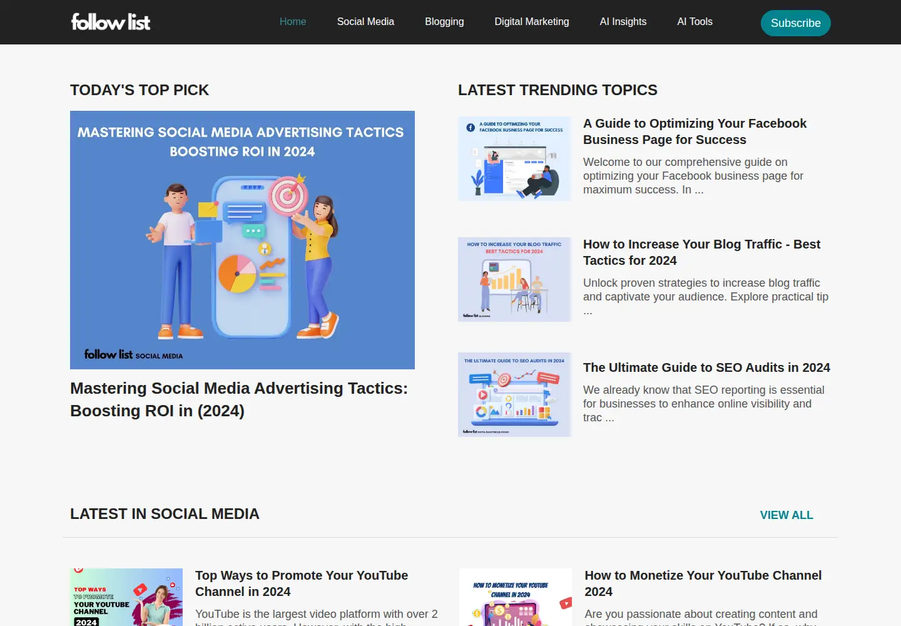Open How to Monetize Your YouTube Channel article
Screen dimensions: 901x626
pos(703,583)
